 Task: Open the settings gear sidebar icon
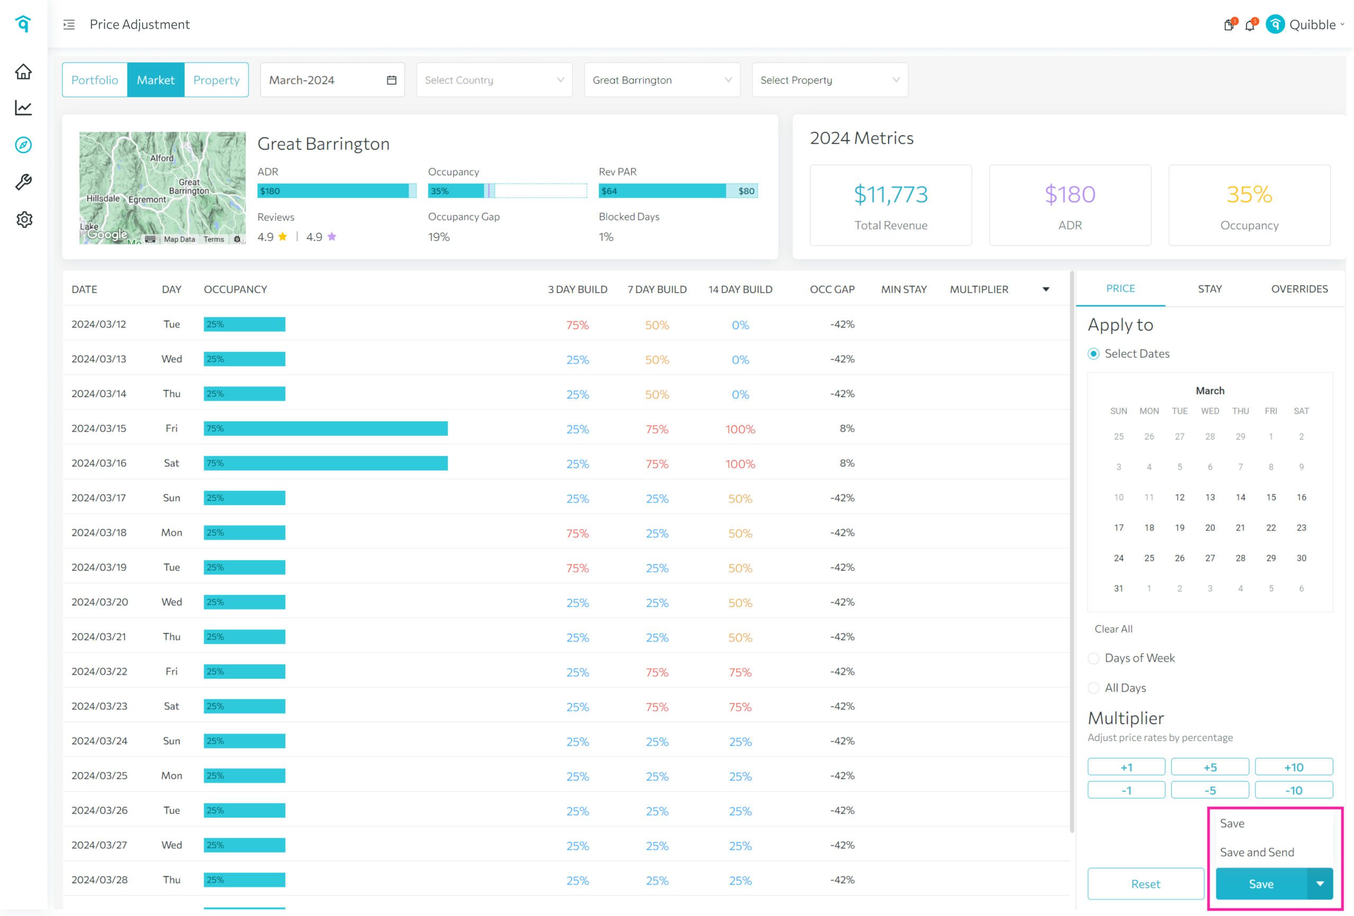24,219
